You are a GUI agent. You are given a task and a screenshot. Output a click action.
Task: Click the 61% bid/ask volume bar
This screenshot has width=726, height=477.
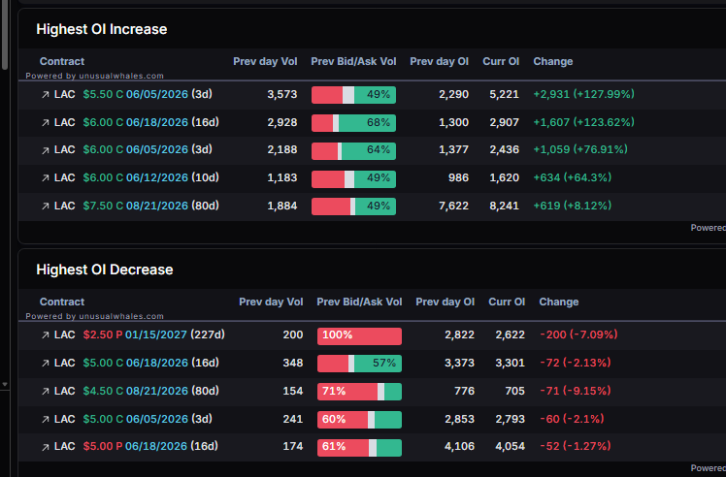pyautogui.click(x=359, y=448)
